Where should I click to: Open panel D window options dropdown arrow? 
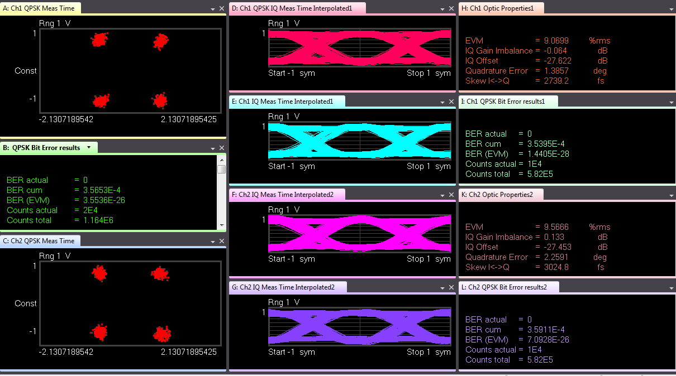coord(442,9)
